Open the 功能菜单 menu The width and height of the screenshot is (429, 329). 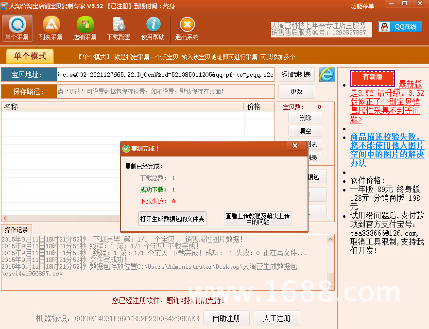point(362,6)
